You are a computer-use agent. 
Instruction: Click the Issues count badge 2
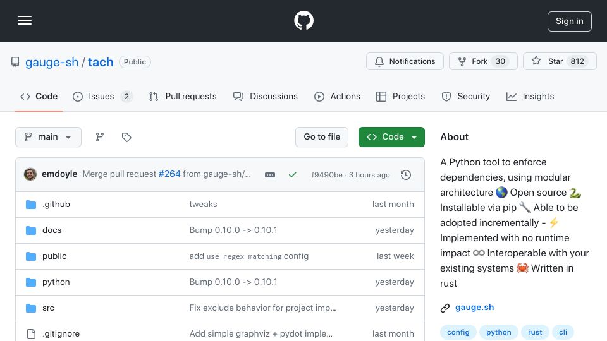click(x=126, y=97)
